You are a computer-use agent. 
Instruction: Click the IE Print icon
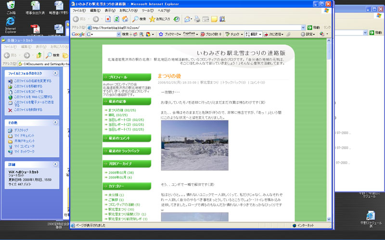tap(197, 19)
